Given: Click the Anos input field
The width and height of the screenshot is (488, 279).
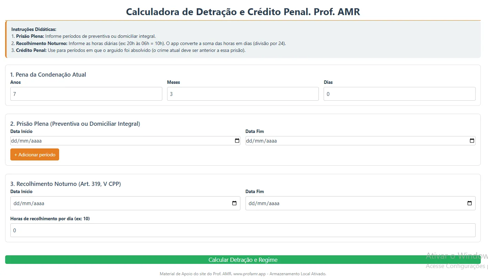Looking at the screenshot, I should [x=86, y=94].
